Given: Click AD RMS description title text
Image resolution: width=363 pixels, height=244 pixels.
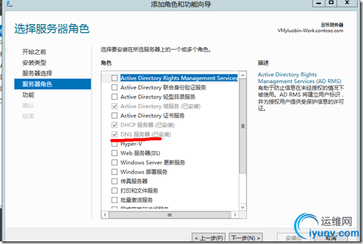Looking at the screenshot, I should point(299,78).
